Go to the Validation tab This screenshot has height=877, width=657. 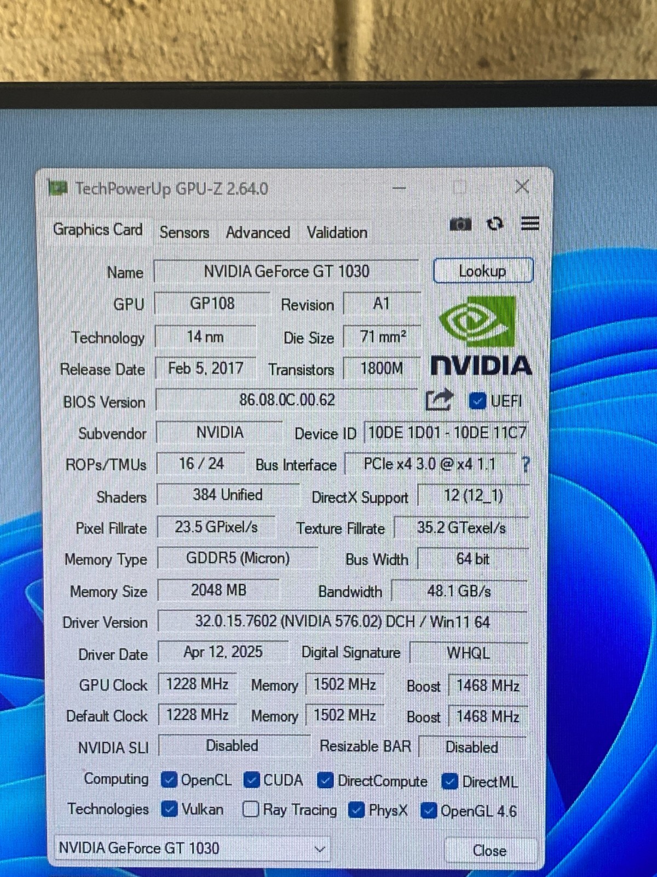click(x=337, y=232)
